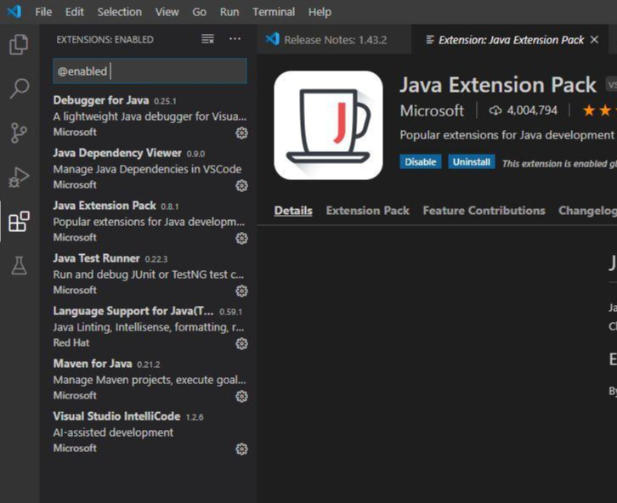
Task: Select Maven for Java extension
Action: (x=150, y=380)
